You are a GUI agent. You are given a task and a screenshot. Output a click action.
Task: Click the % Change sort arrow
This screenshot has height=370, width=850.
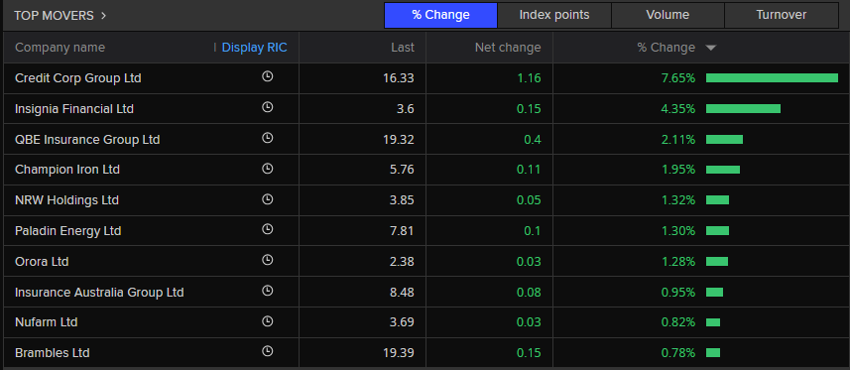(x=711, y=49)
